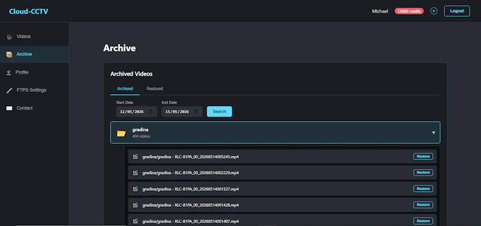Click the gradina folder icon
Image resolution: width=481 pixels, height=226 pixels.
point(121,133)
